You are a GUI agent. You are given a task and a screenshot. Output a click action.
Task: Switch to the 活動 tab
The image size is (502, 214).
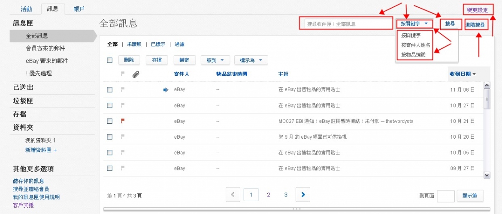pos(27,9)
